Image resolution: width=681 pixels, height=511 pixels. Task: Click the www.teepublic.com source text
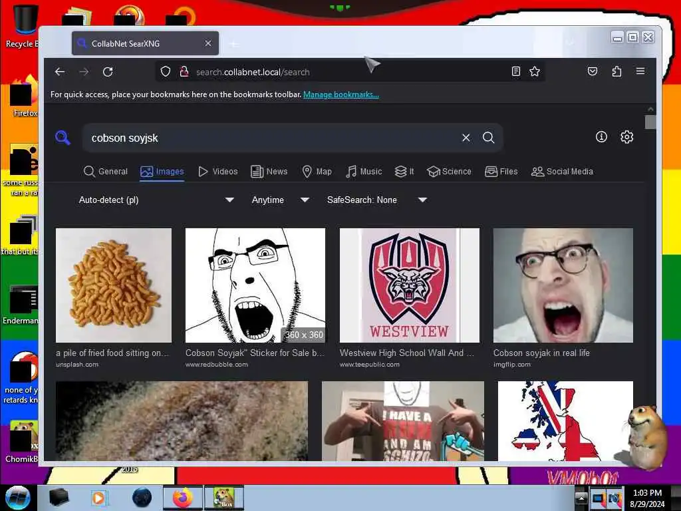point(370,365)
